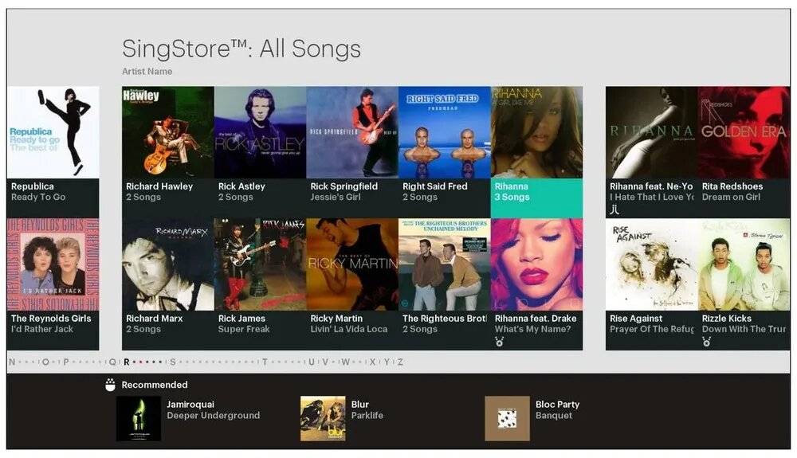Open the Republica Ready To Go album cover

coord(53,132)
